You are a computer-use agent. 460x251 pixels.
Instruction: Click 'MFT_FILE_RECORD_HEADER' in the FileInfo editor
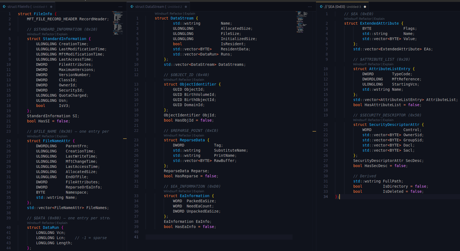point(52,19)
